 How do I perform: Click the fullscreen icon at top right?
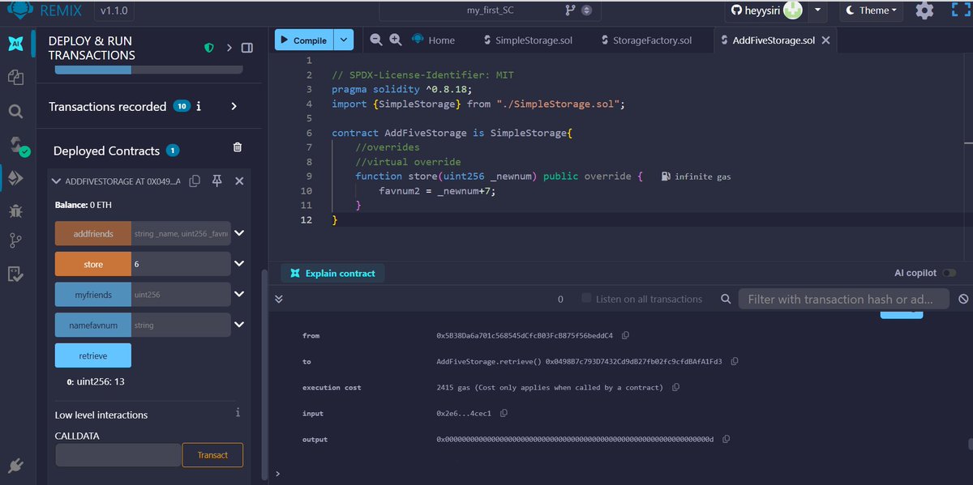(960, 11)
